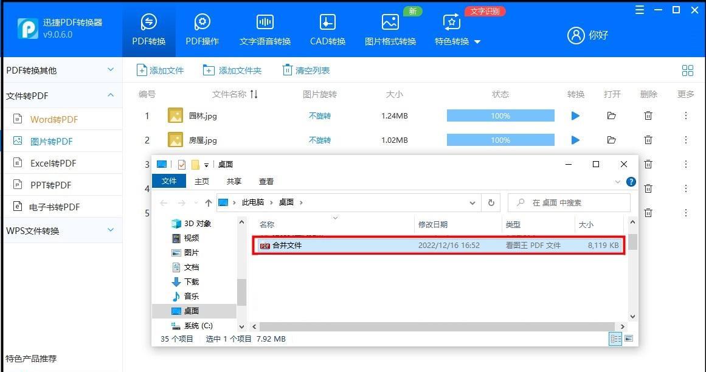Open the output folder for 房屋.jpg
706x372 pixels.
click(x=612, y=140)
